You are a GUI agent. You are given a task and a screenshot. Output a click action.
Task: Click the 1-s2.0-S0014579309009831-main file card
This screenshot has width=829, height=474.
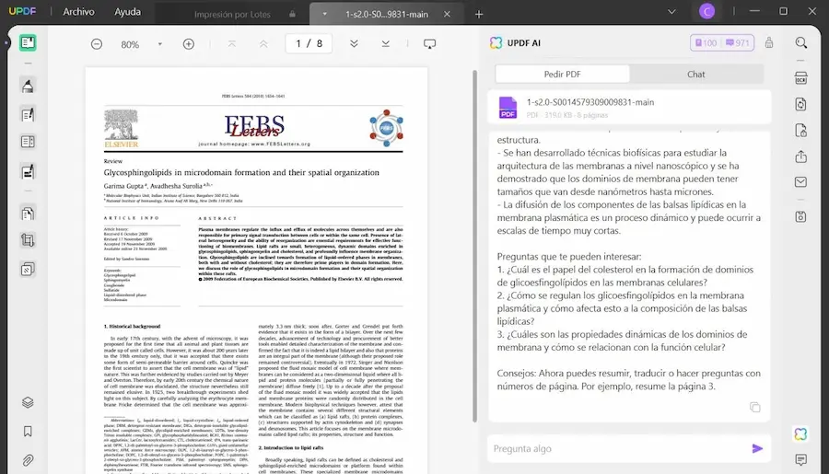629,108
